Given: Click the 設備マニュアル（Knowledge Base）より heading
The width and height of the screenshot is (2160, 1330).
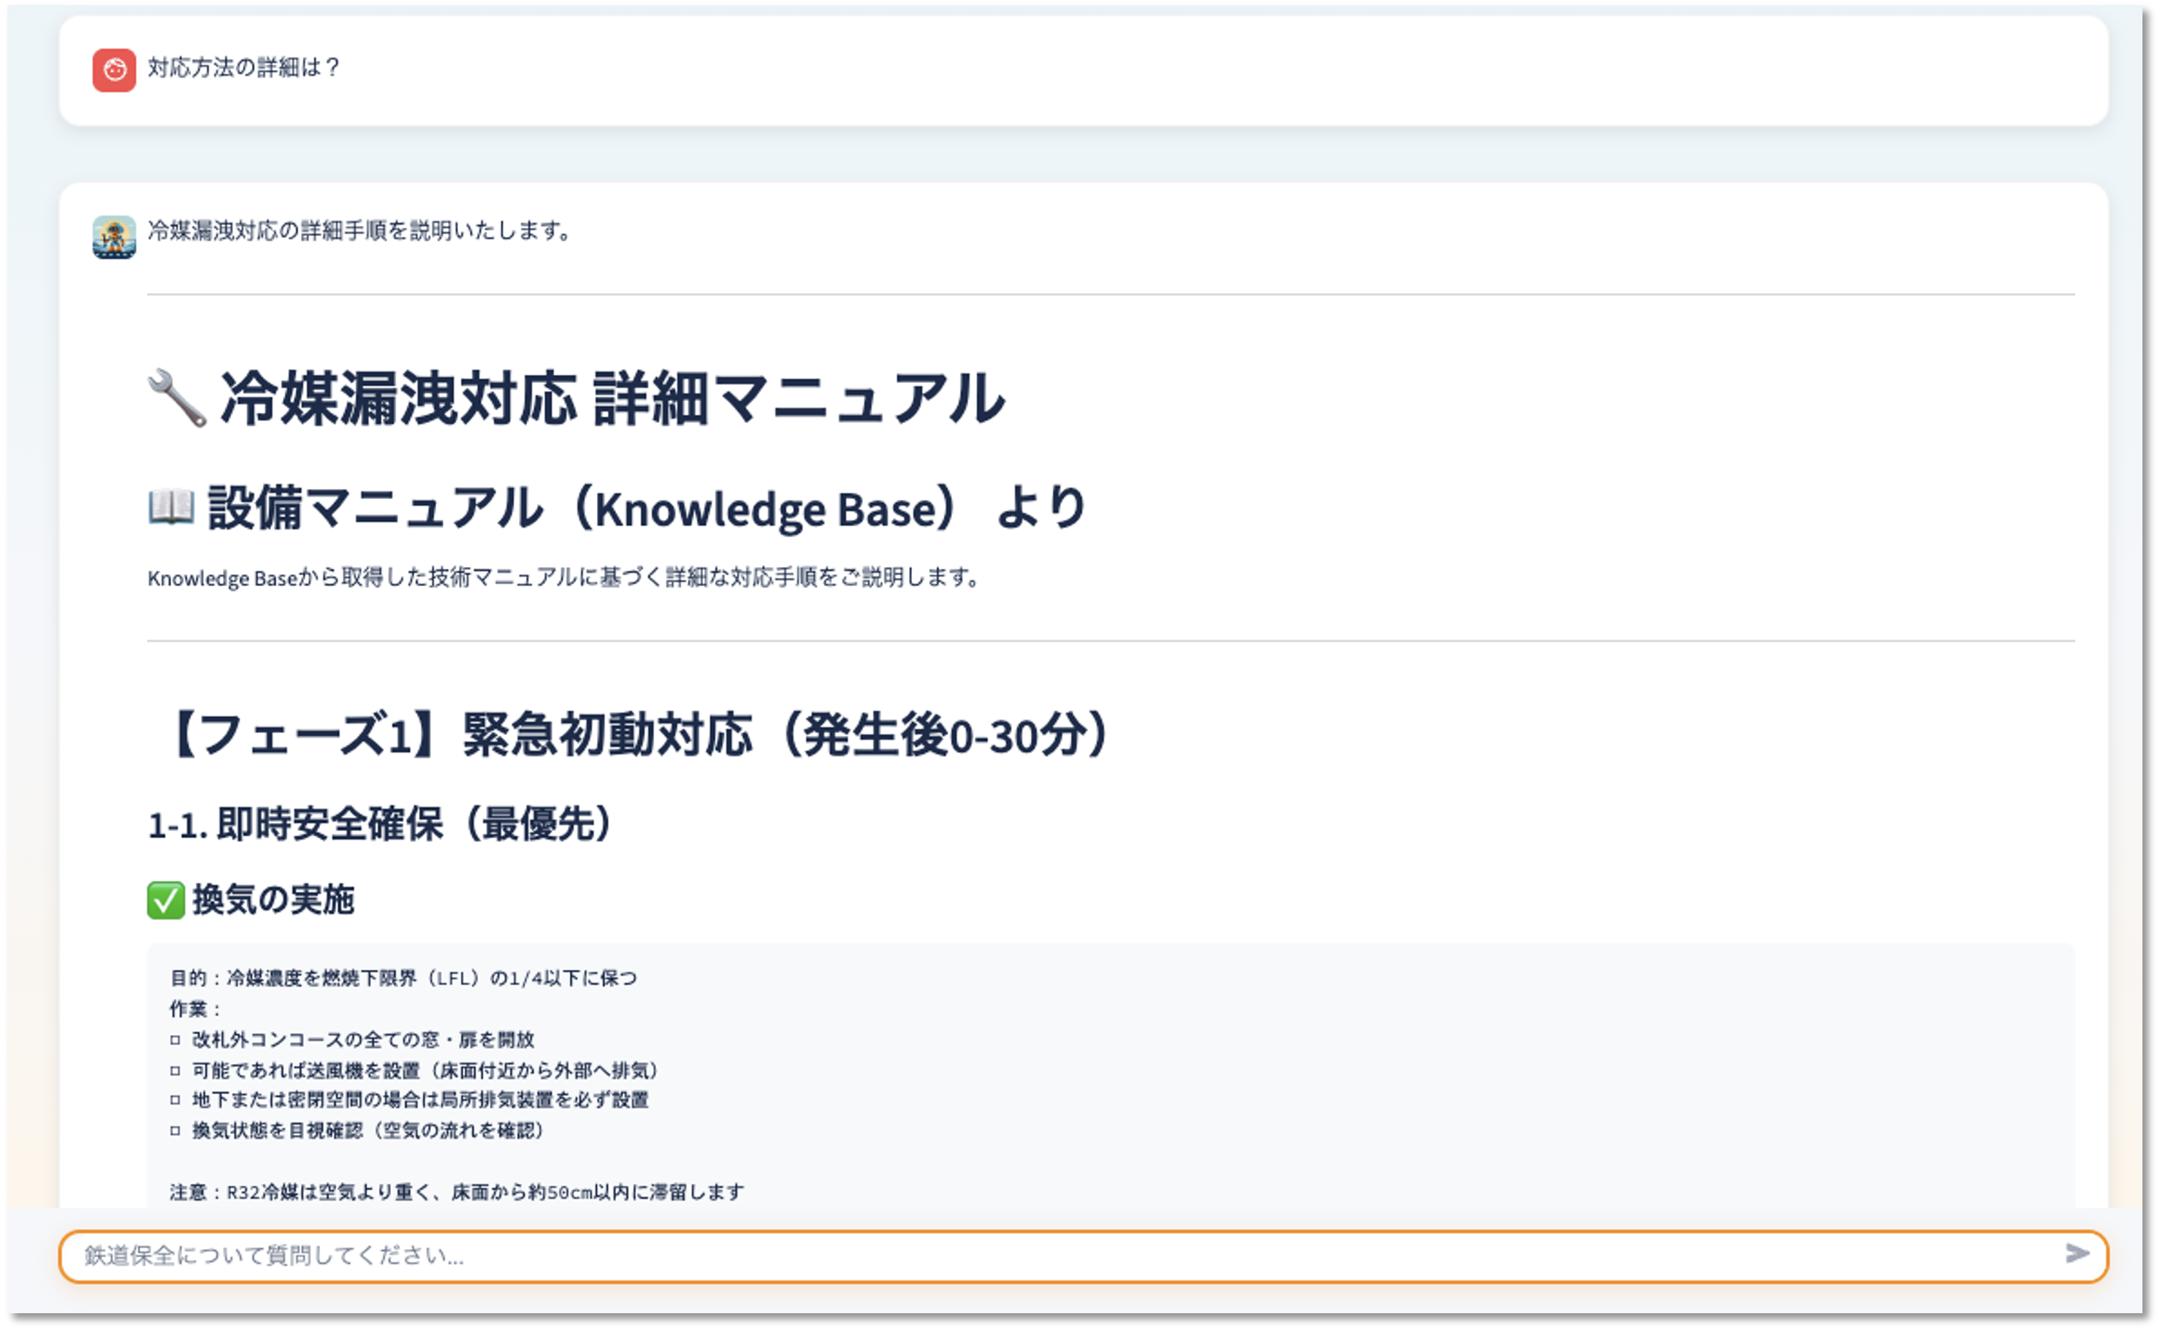Looking at the screenshot, I should [647, 509].
